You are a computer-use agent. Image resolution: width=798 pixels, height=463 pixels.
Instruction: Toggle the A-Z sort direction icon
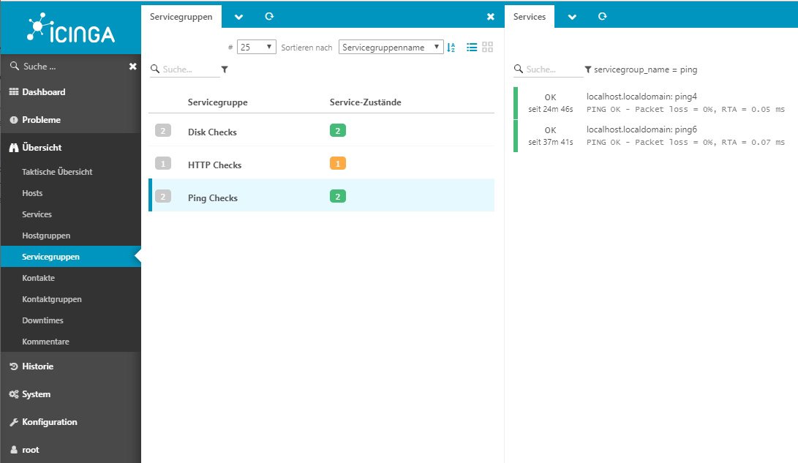(x=451, y=48)
